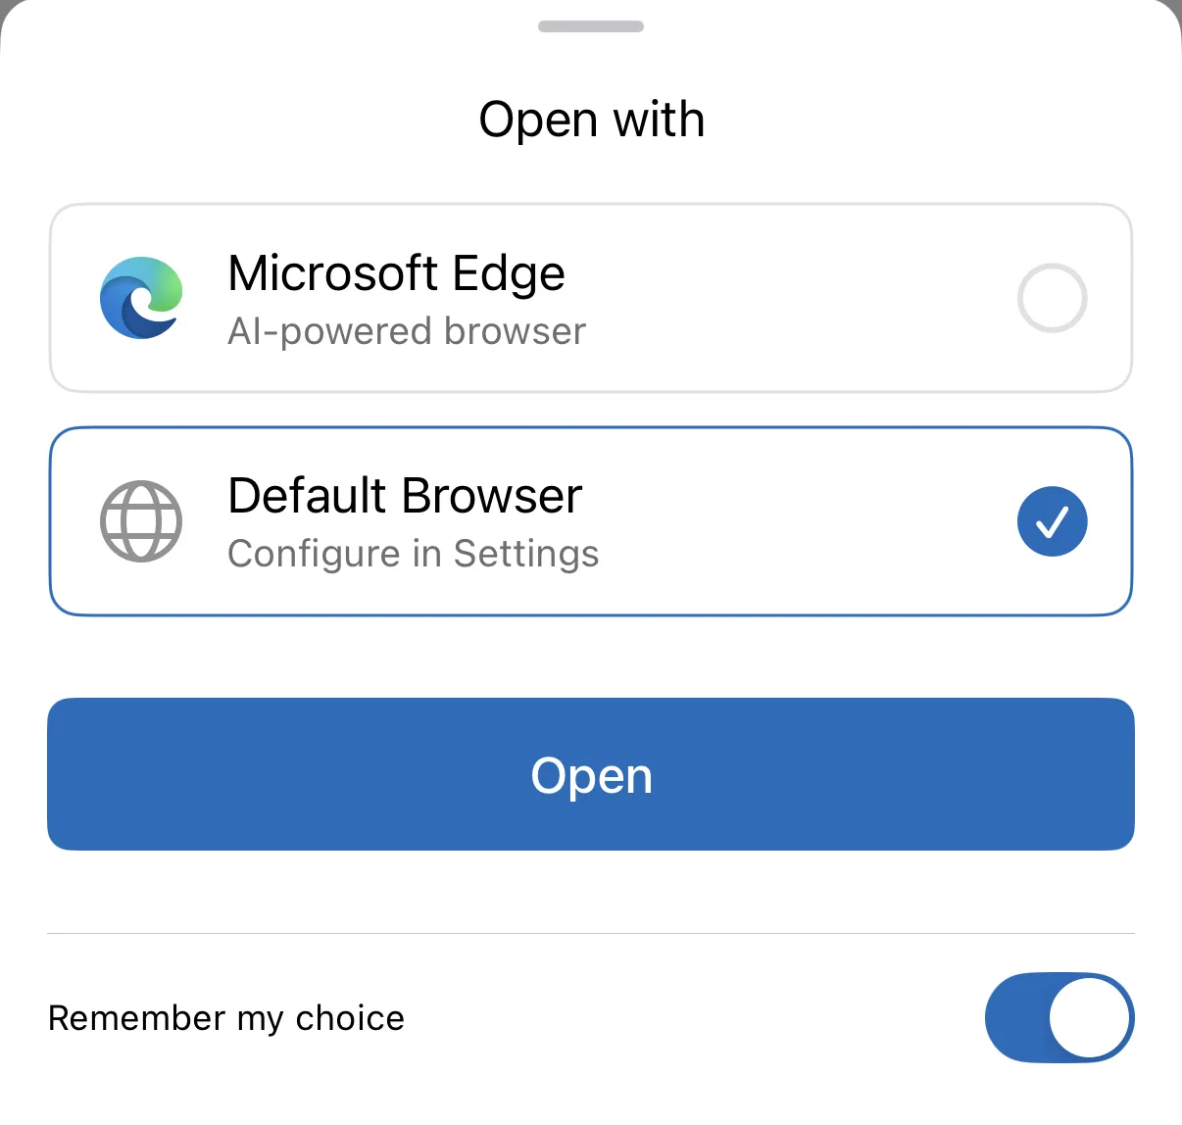
Task: Click the gray globe icon
Action: tap(141, 521)
